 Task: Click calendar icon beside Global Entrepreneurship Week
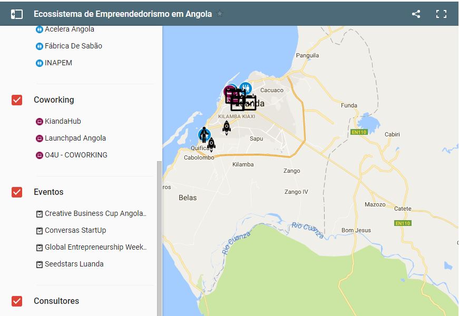click(39, 248)
